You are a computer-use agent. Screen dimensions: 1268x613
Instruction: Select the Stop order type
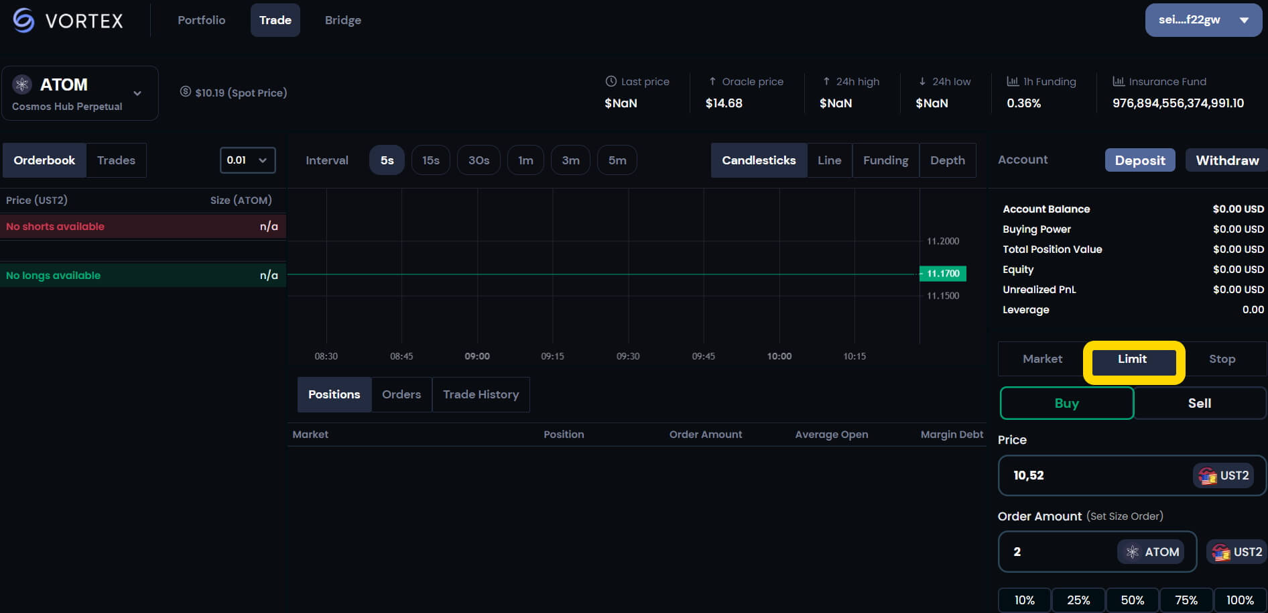point(1222,359)
